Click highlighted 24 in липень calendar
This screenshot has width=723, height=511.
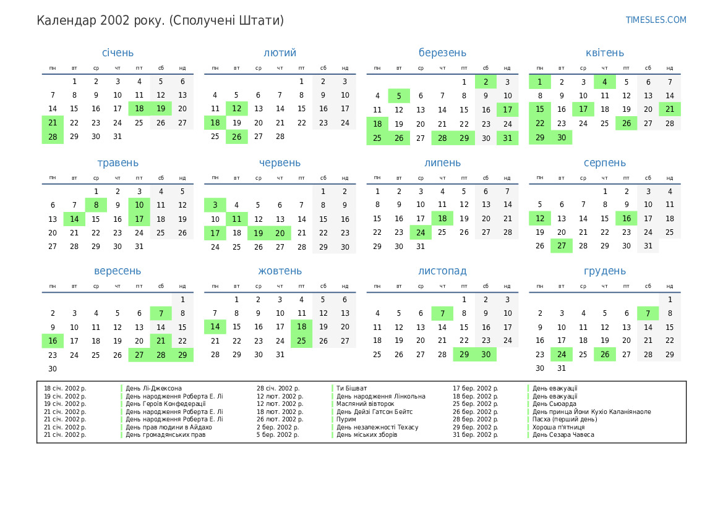[421, 233]
